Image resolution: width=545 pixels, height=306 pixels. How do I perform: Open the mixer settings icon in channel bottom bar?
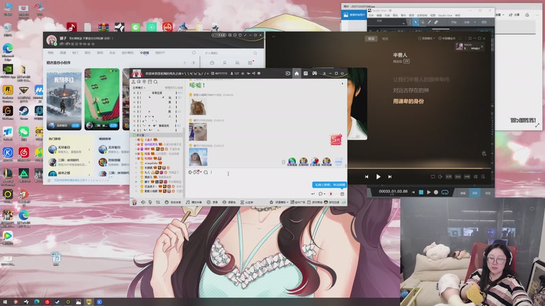(x=158, y=202)
